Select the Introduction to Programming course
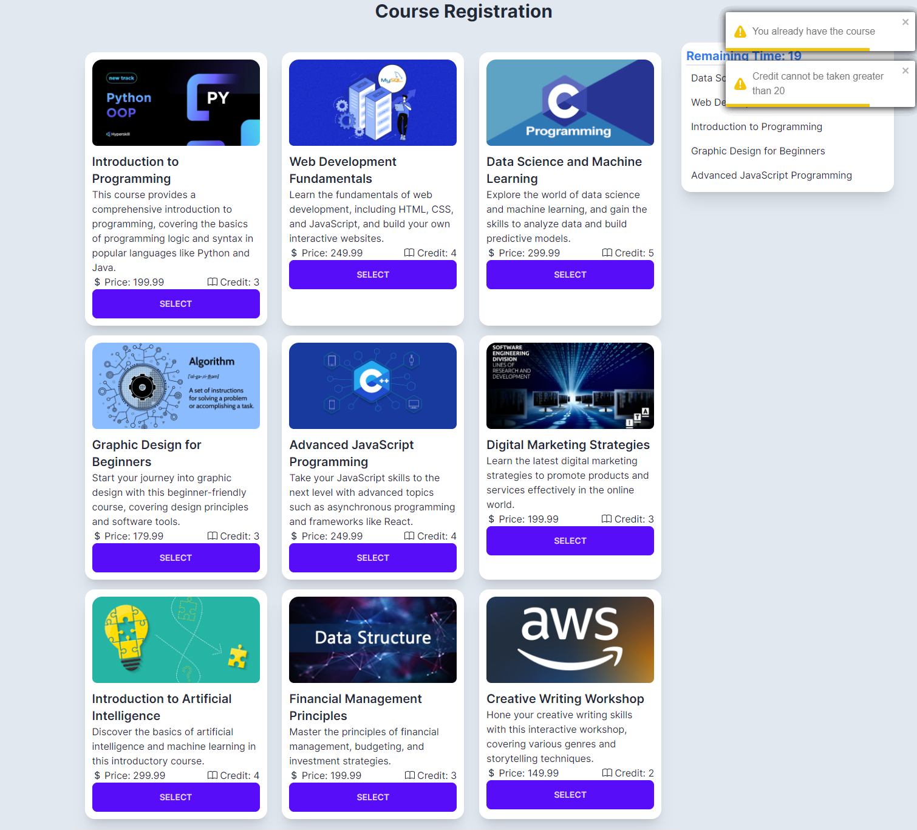The width and height of the screenshot is (917, 830). pyautogui.click(x=176, y=304)
